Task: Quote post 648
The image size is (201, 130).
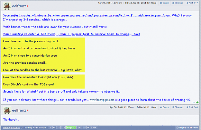Action: [164, 107]
